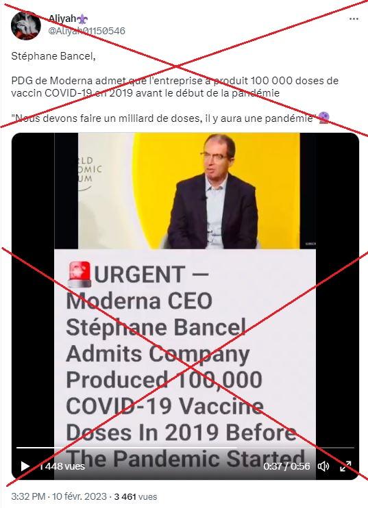
Task: Click the 0:37 / 0:56 time display
Action: tap(286, 466)
